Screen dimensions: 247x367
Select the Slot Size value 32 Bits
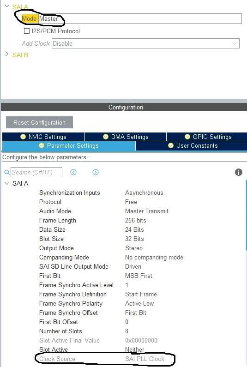click(x=134, y=239)
